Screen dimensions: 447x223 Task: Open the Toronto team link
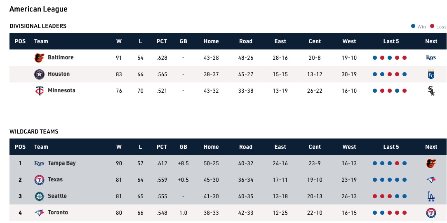pyautogui.click(x=58, y=213)
